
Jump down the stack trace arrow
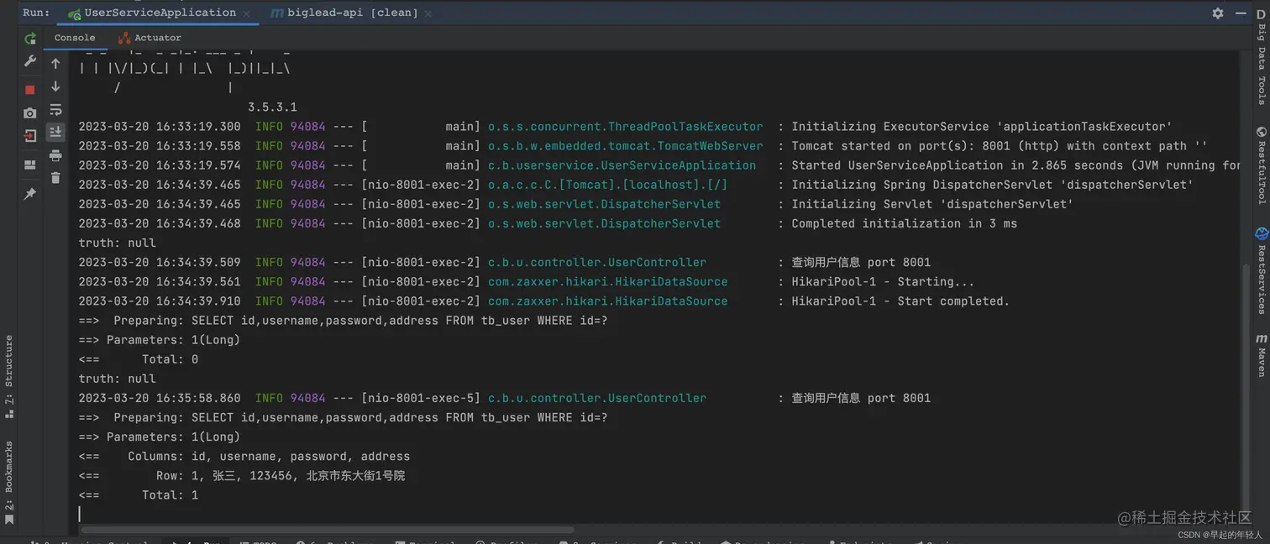pyautogui.click(x=55, y=86)
